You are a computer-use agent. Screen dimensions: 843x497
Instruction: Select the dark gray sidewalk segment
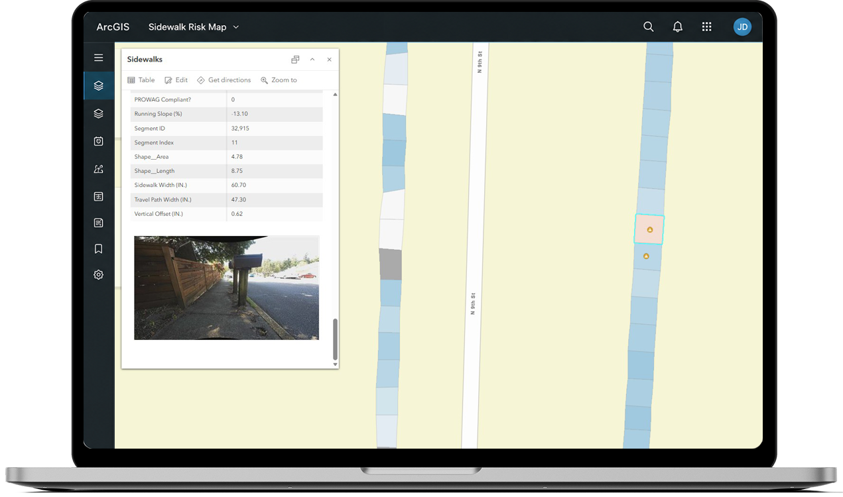[390, 264]
